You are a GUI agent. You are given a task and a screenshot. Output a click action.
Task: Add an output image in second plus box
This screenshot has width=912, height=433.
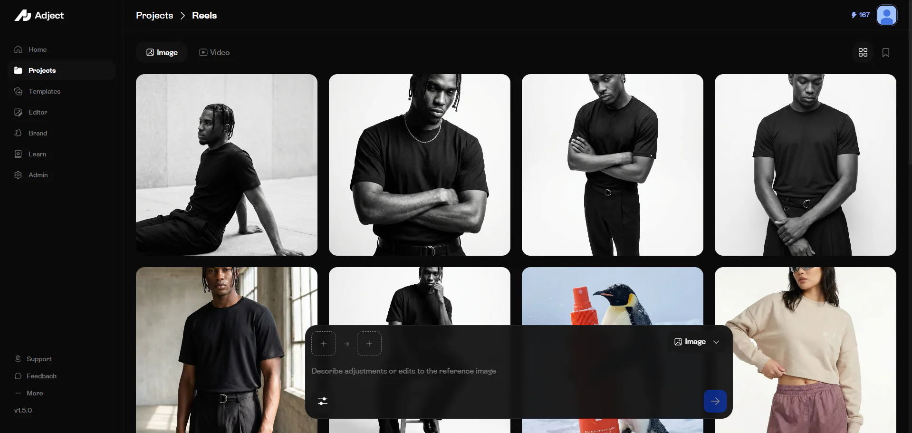pyautogui.click(x=369, y=344)
